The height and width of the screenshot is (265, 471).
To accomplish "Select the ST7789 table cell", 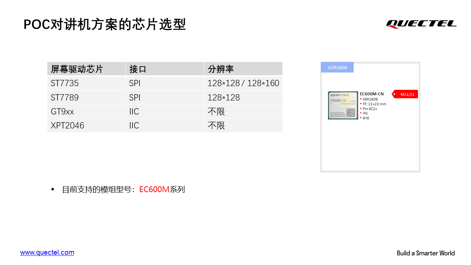I will 86,97.
